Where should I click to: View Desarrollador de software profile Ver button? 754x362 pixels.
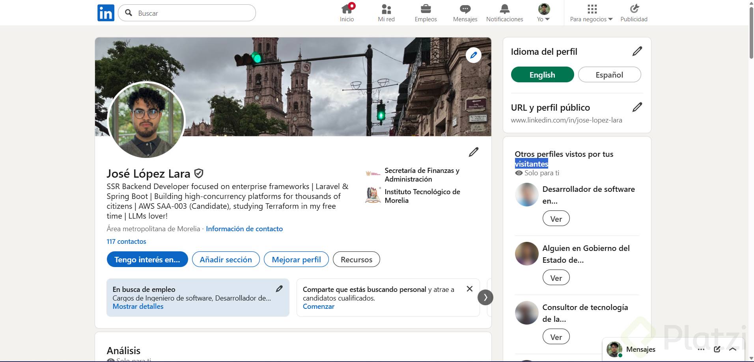[x=556, y=219]
